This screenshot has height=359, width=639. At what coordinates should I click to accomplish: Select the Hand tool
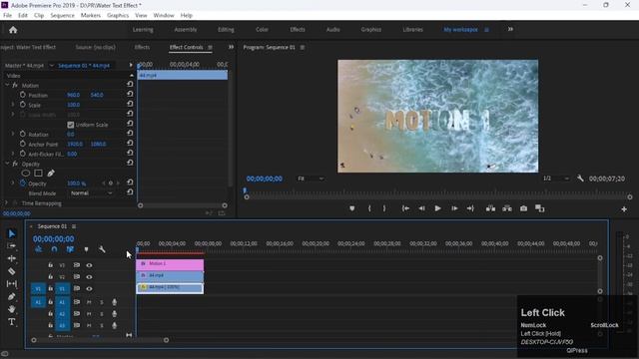click(x=11, y=309)
